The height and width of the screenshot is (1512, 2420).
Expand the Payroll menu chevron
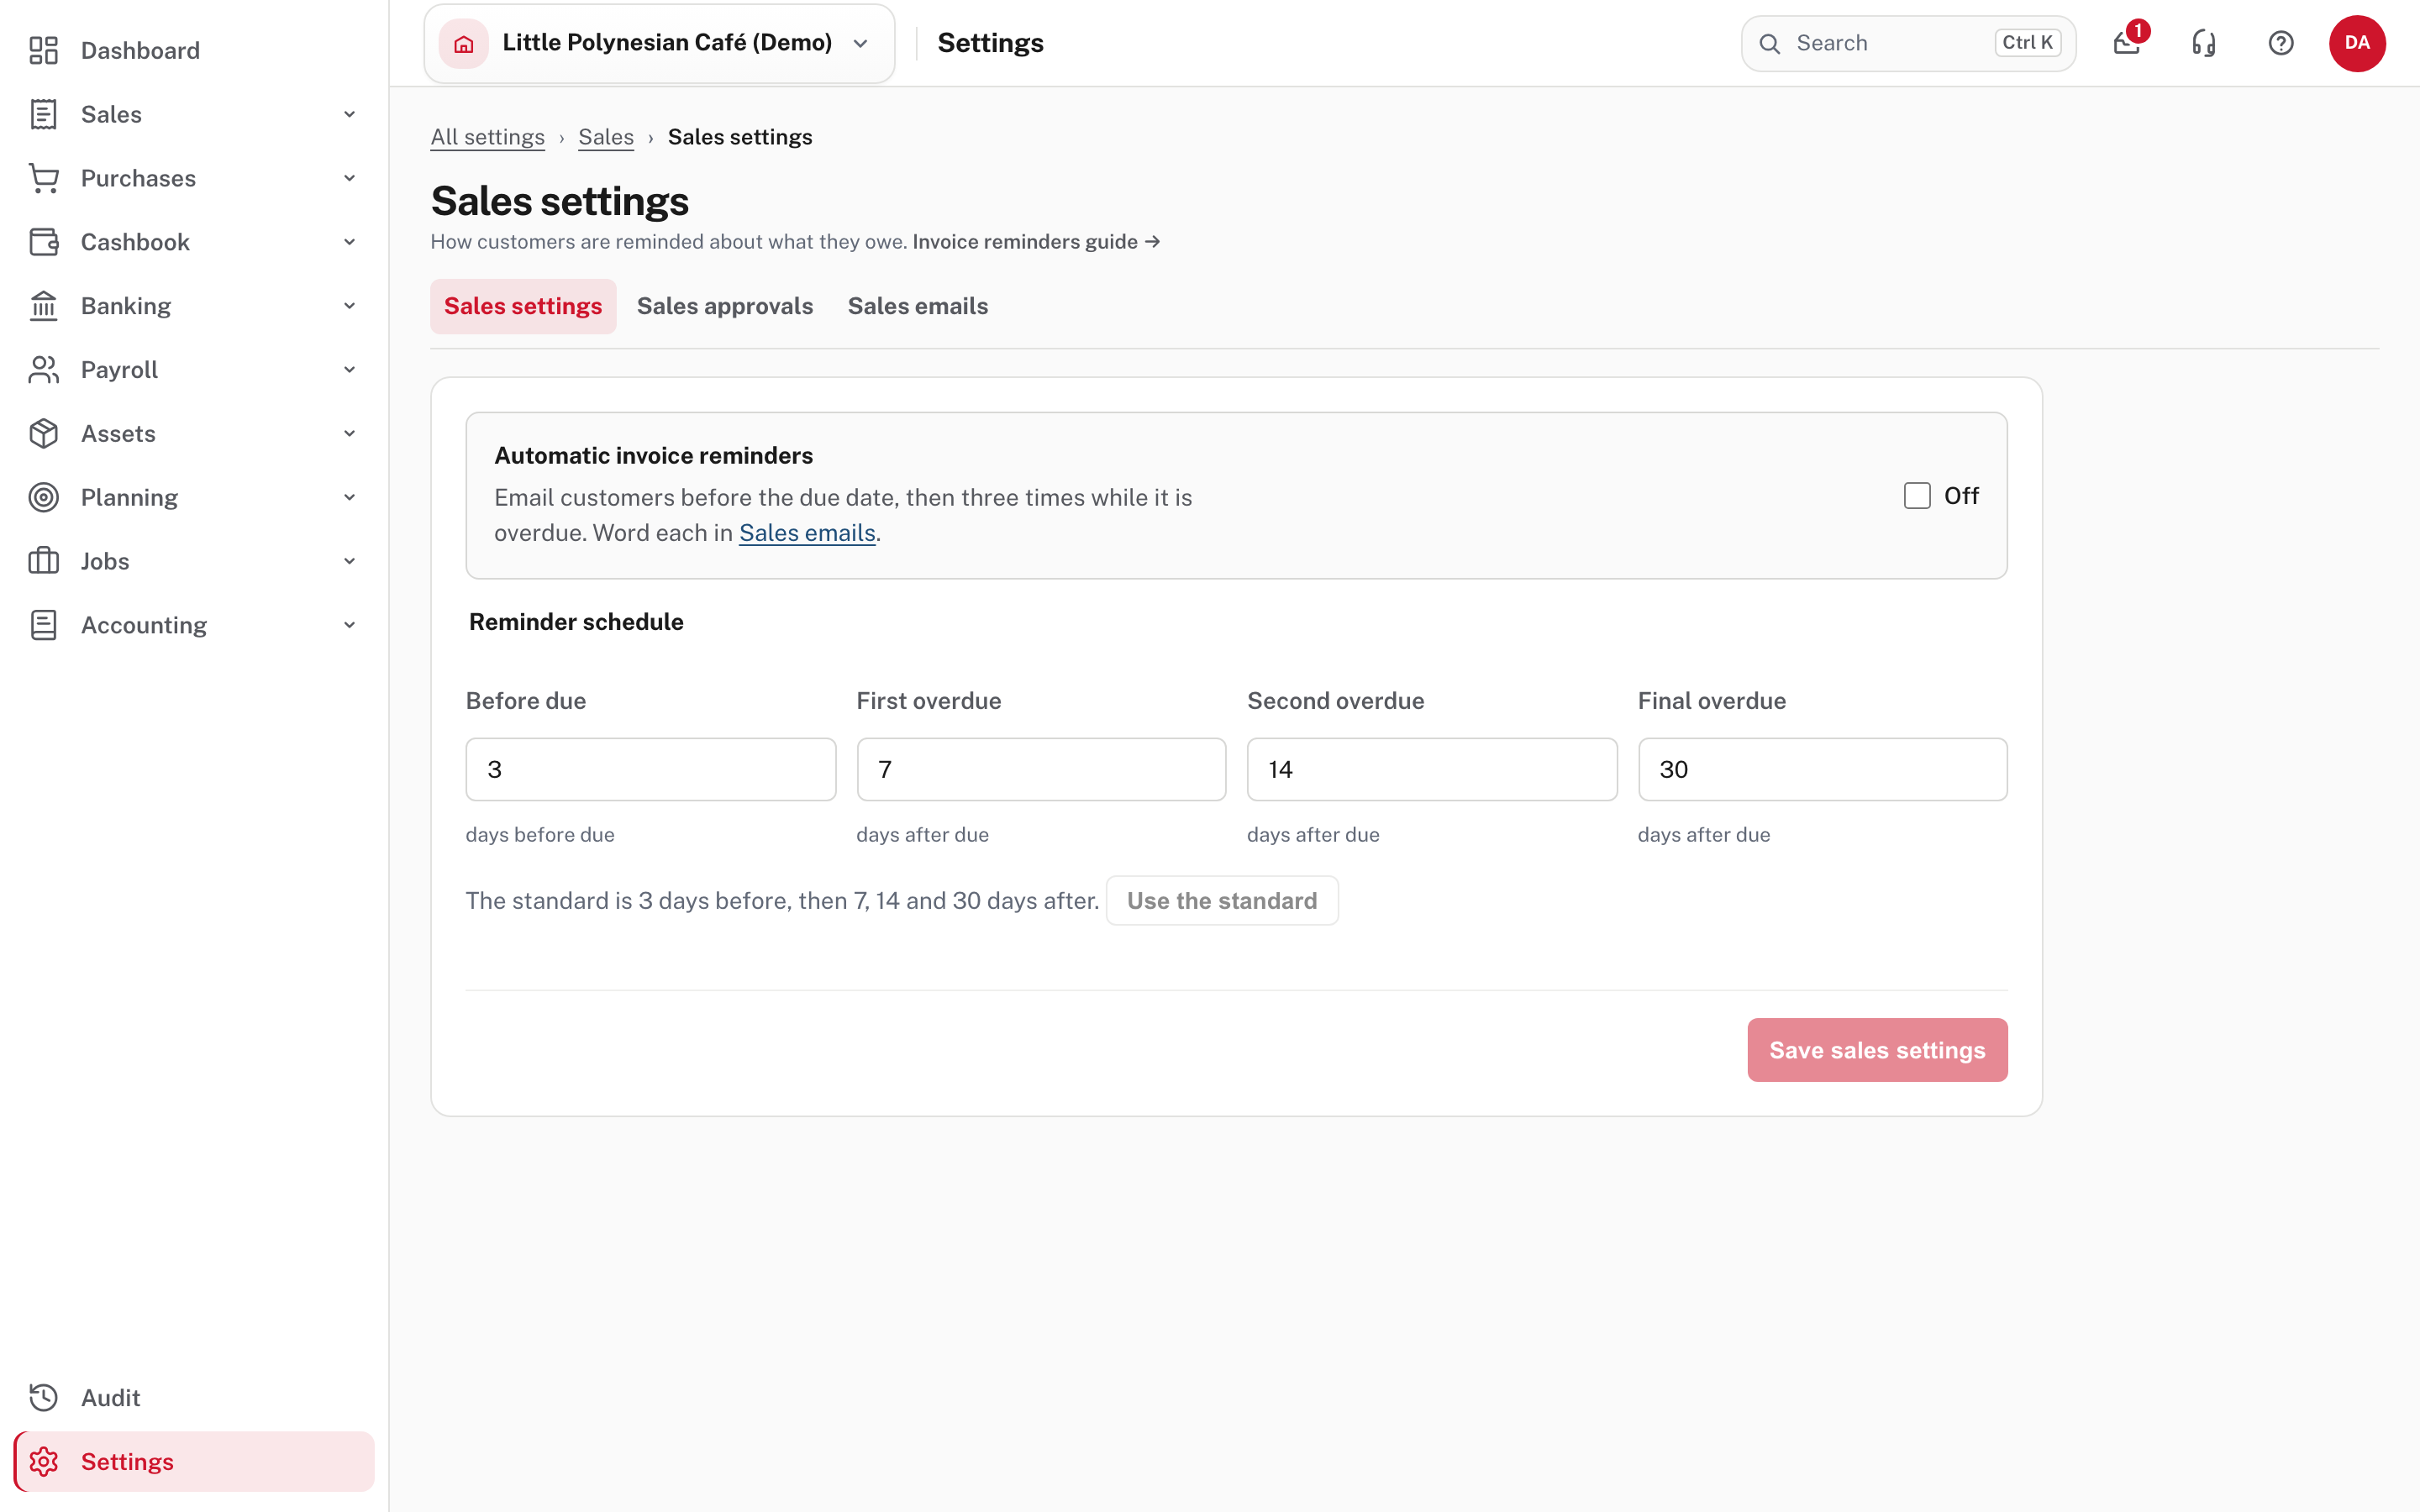coord(349,370)
